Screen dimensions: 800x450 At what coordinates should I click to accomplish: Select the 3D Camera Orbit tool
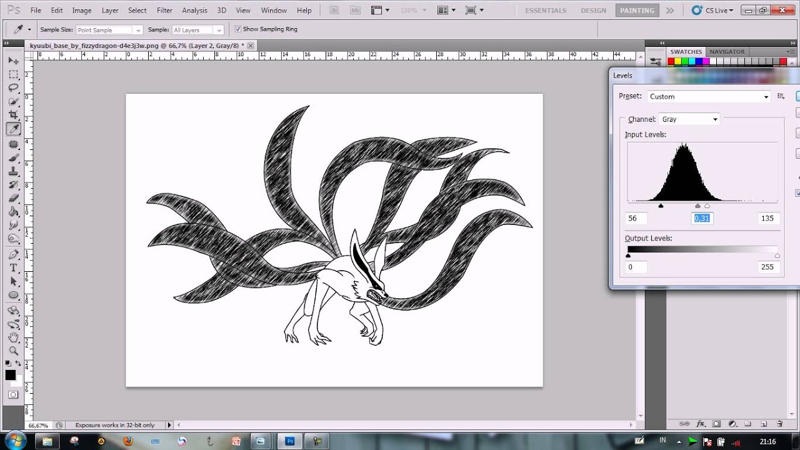tap(13, 324)
